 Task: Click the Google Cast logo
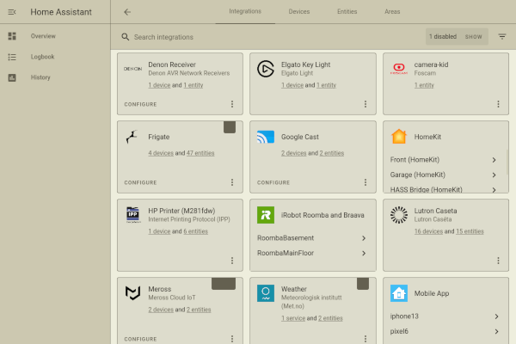point(266,137)
